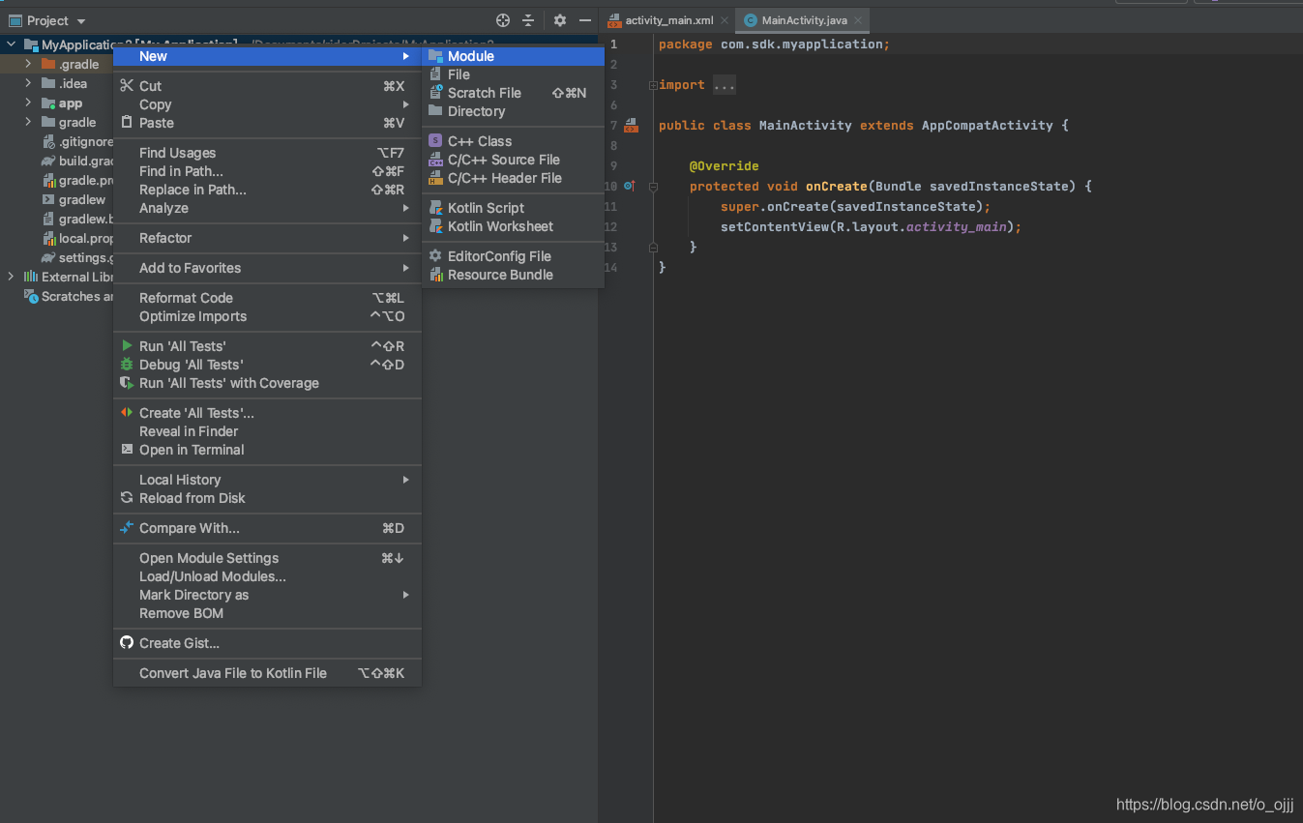
Task: Click activity_main reference in the code
Action: pos(956,226)
